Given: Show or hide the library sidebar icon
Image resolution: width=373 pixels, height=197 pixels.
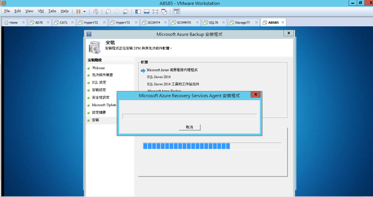Looking at the screenshot, I should point(138,11).
